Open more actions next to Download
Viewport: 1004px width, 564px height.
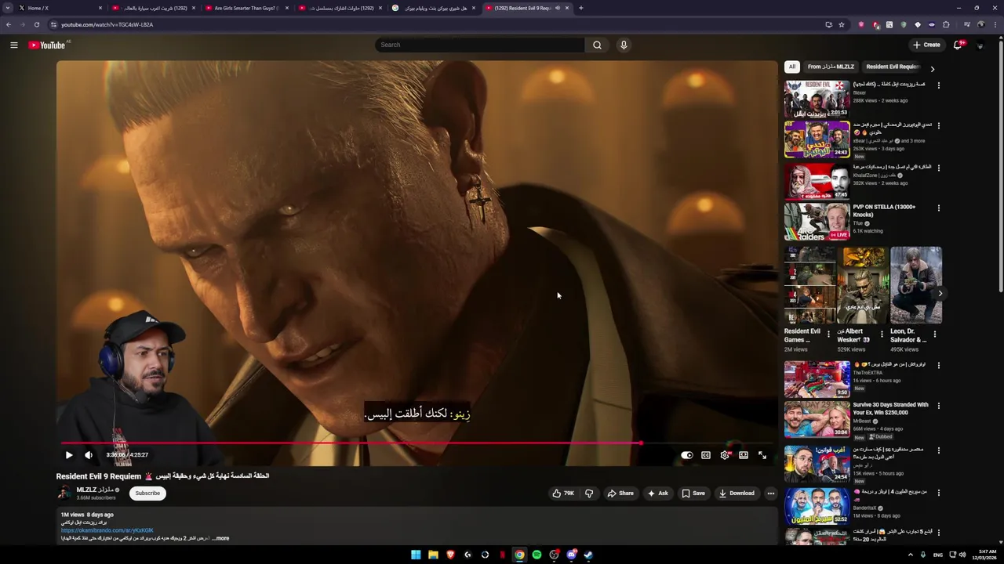[x=771, y=493]
